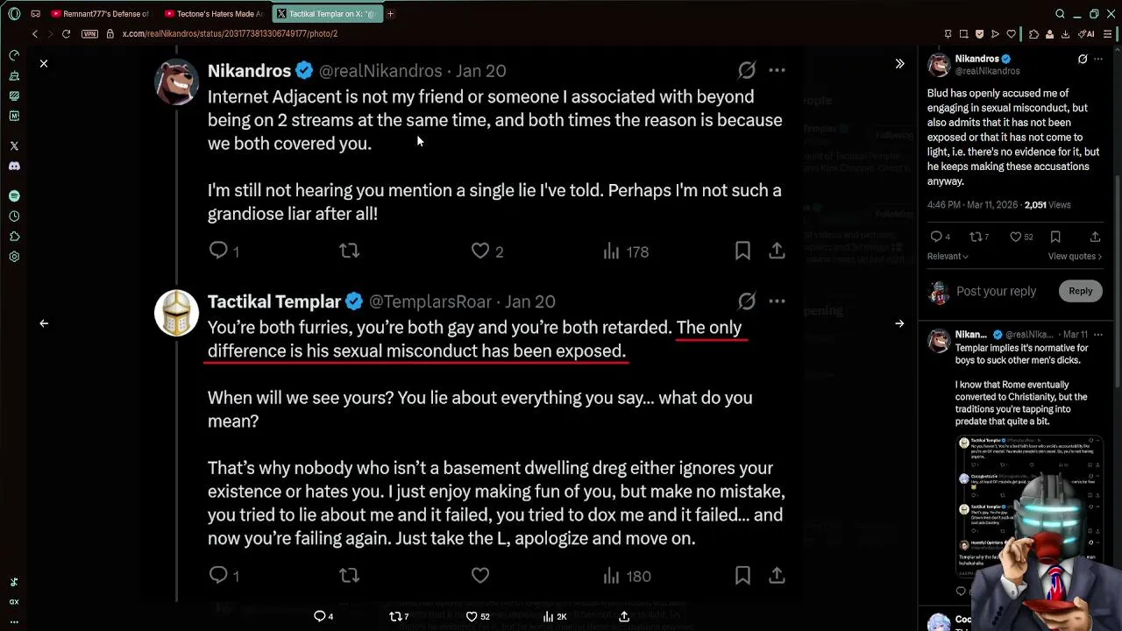This screenshot has height=631, width=1122.
Task: Share the post from the bottom bar
Action: tap(624, 616)
